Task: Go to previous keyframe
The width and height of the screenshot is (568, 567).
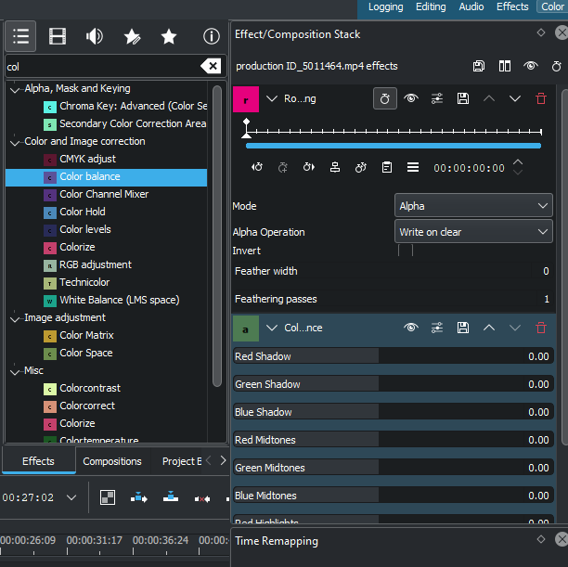Action: [257, 167]
